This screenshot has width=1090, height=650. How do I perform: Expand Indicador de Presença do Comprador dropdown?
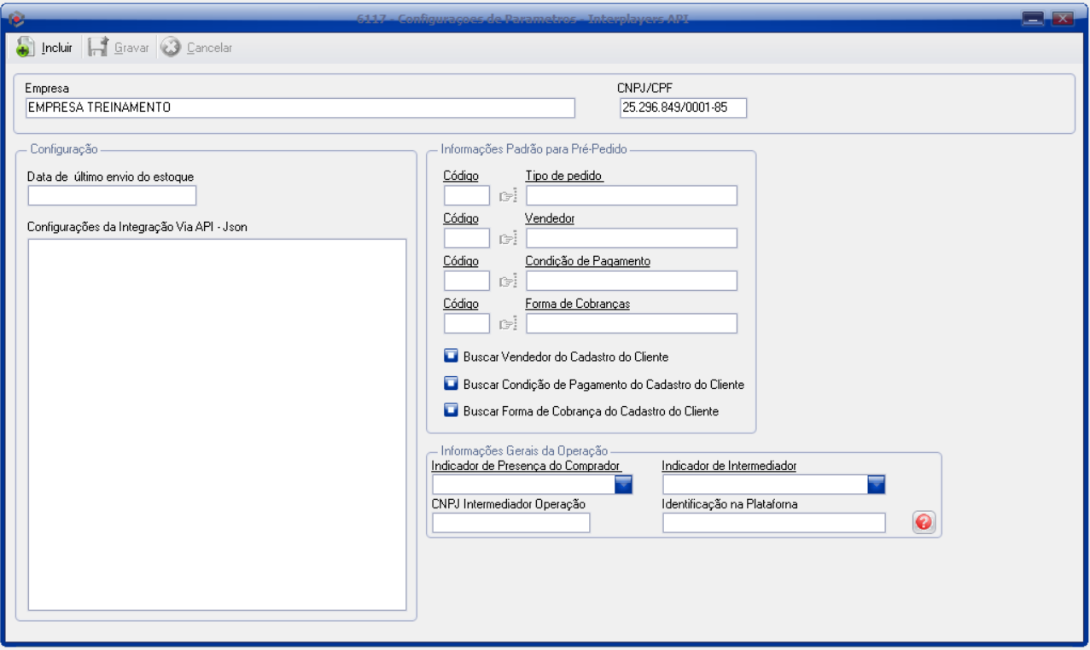pyautogui.click(x=623, y=485)
